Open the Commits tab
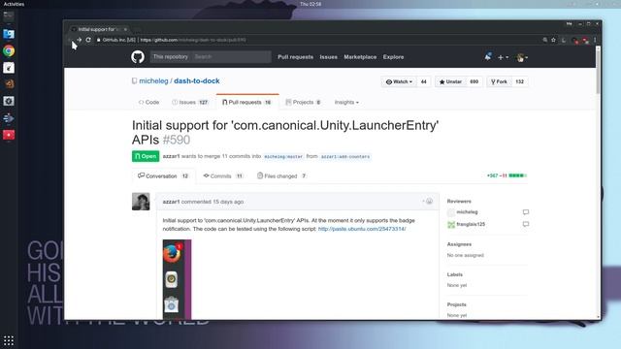 [223, 176]
